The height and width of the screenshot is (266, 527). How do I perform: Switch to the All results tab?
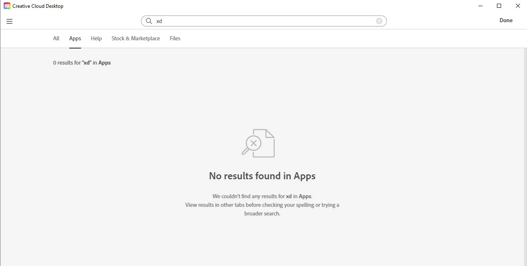coord(56,38)
